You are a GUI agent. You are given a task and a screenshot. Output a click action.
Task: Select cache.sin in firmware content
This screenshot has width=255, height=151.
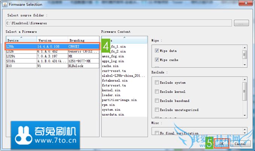click(x=110, y=66)
